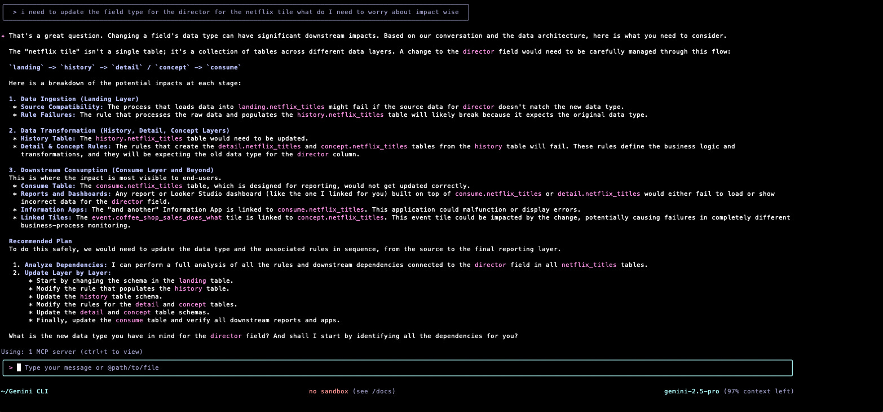Click the gemini-2.5-pro model indicator
883x412 pixels.
tap(691, 391)
